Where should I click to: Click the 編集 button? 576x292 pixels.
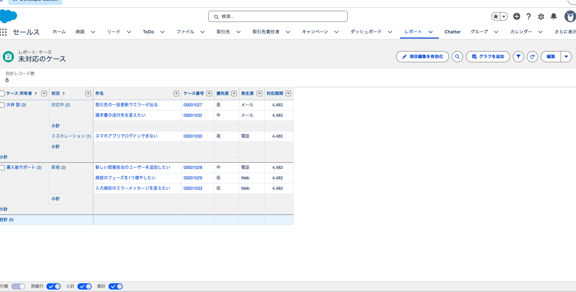(551, 57)
